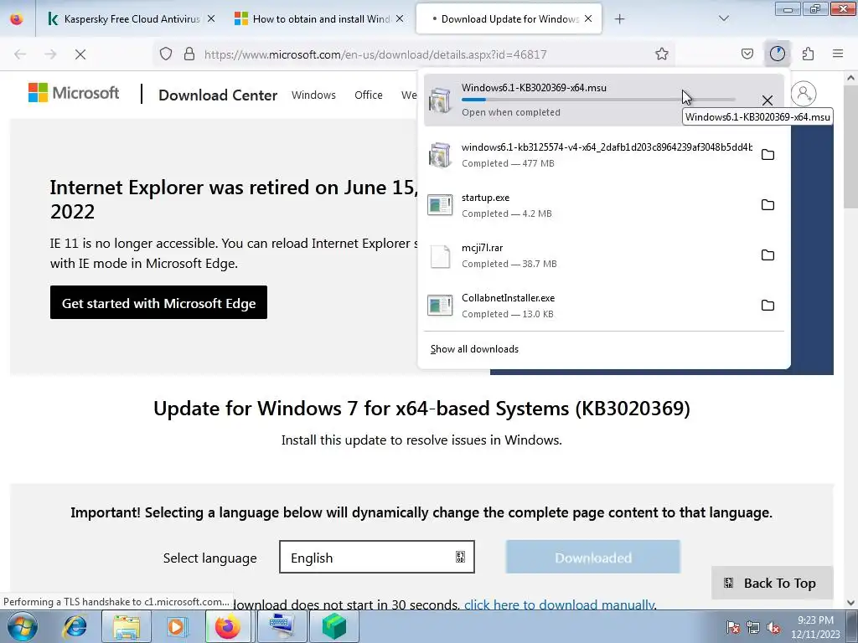Click Show all downloads
858x643 pixels.
coord(474,349)
